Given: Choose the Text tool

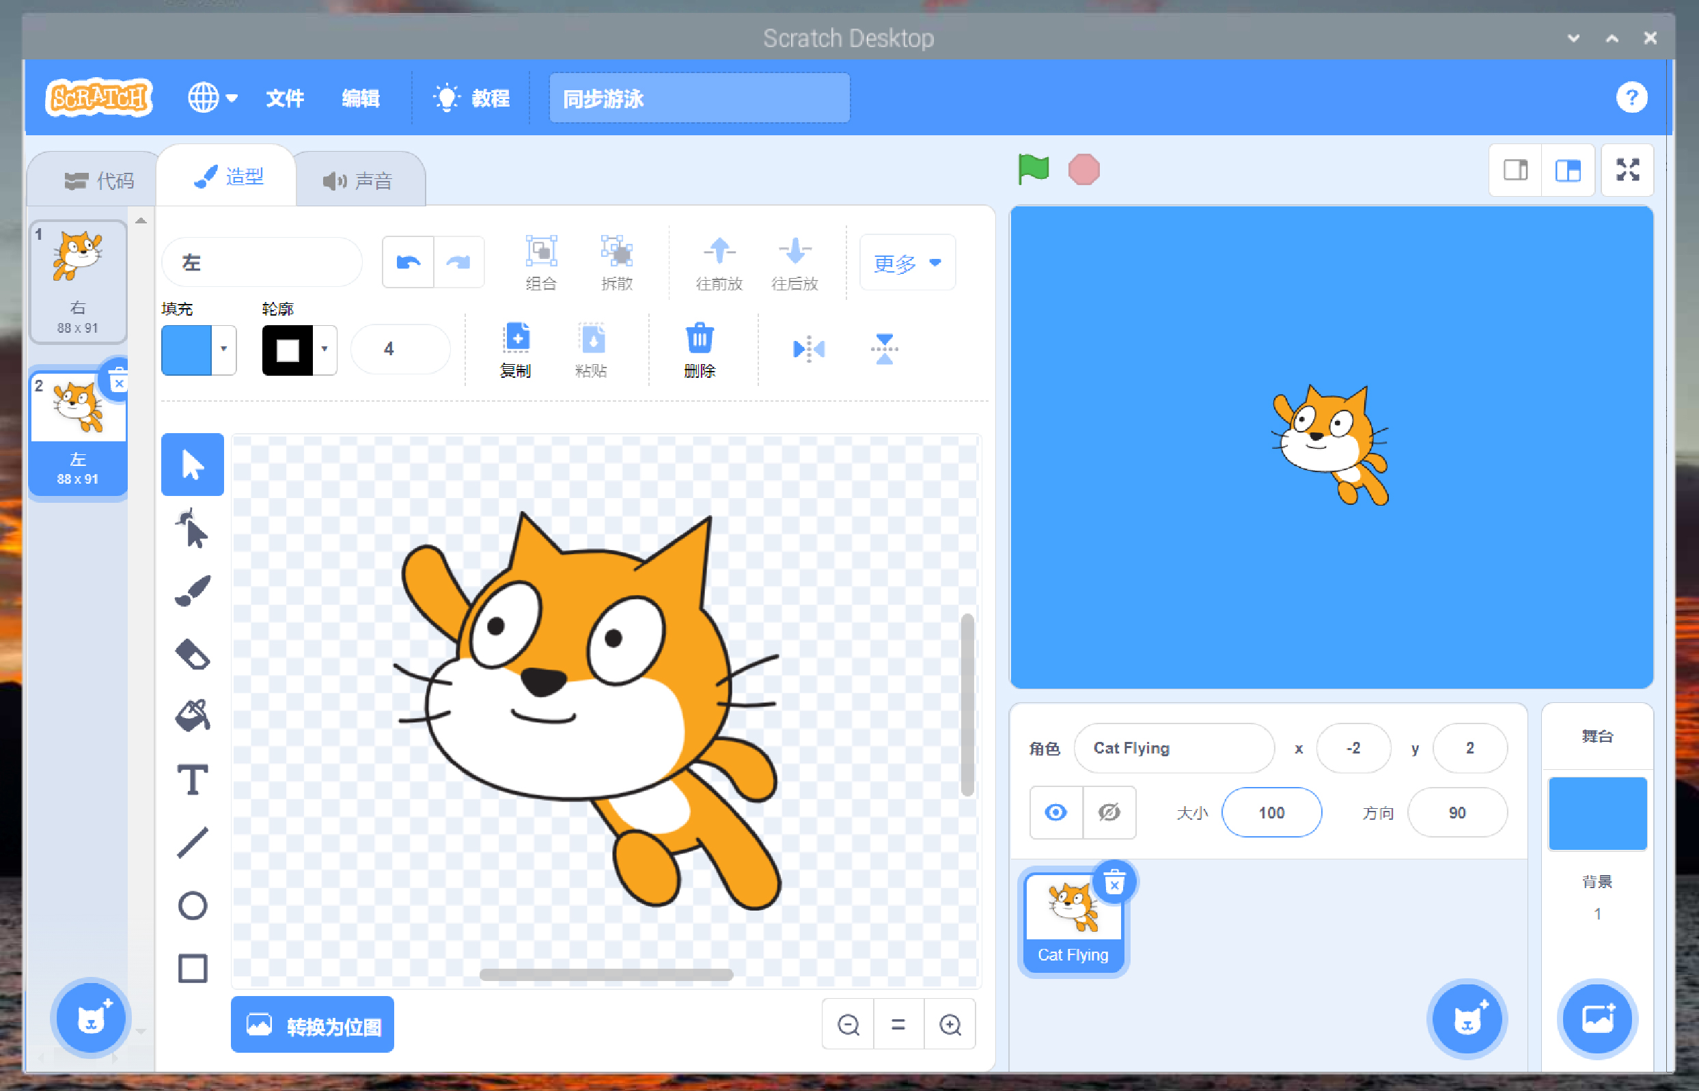Looking at the screenshot, I should tap(192, 779).
